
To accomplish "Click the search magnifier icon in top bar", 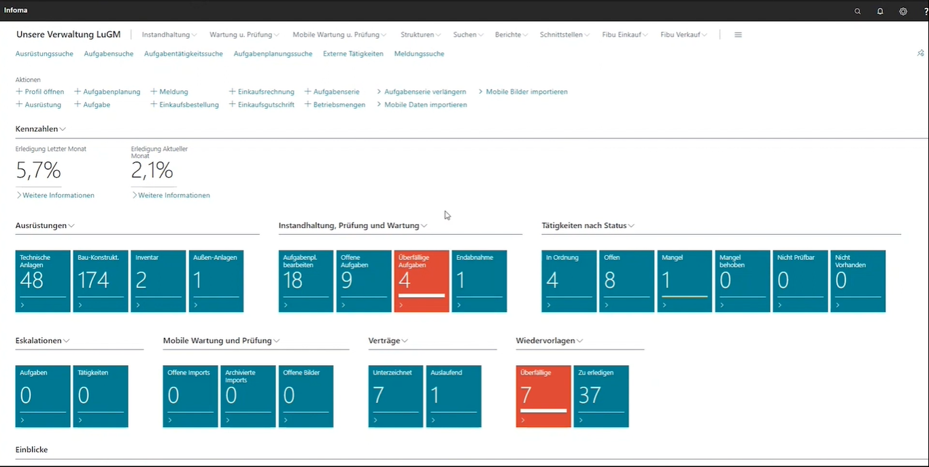I will click(x=858, y=11).
